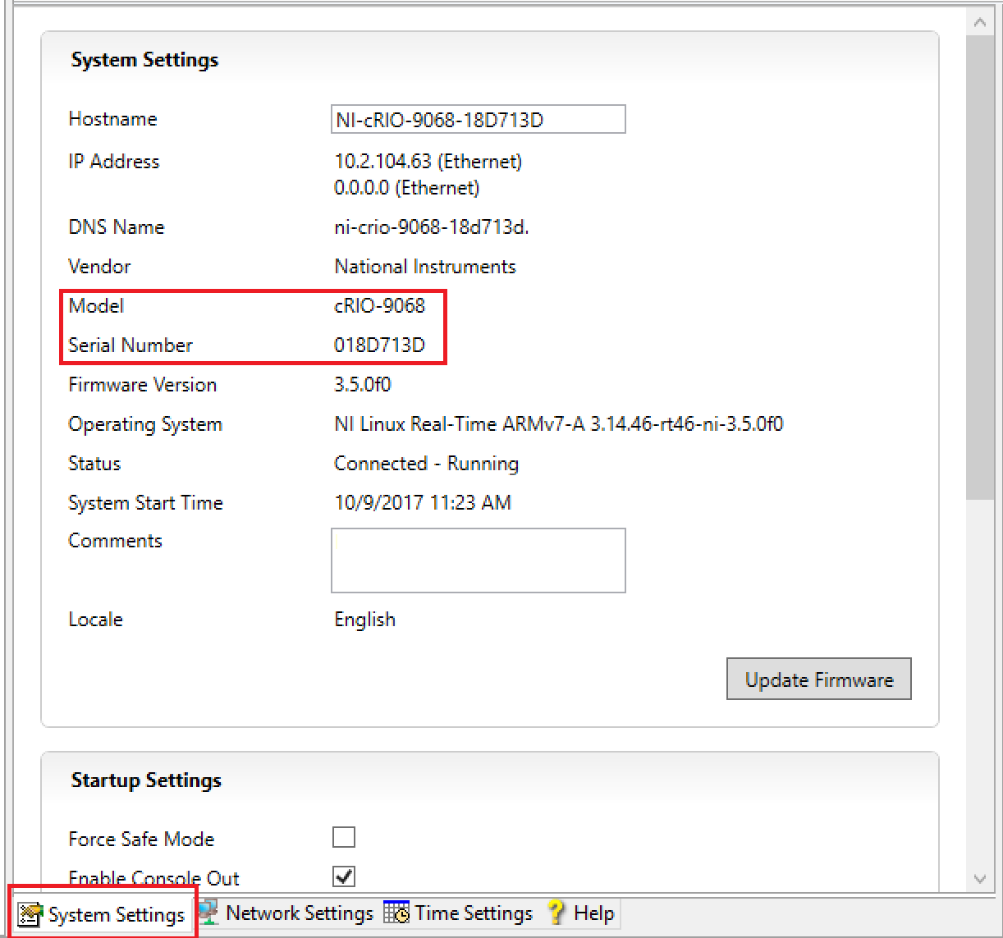Viewport: 1003px width, 938px height.
Task: Uncheck the Enable Console Out checkbox
Action: [344, 876]
